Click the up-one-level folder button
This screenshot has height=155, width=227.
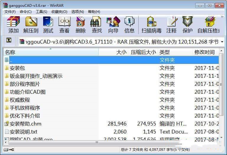click(x=9, y=40)
